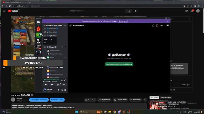The image size is (204, 114).
Task: Open a new browser tab
Action: pos(29,2)
